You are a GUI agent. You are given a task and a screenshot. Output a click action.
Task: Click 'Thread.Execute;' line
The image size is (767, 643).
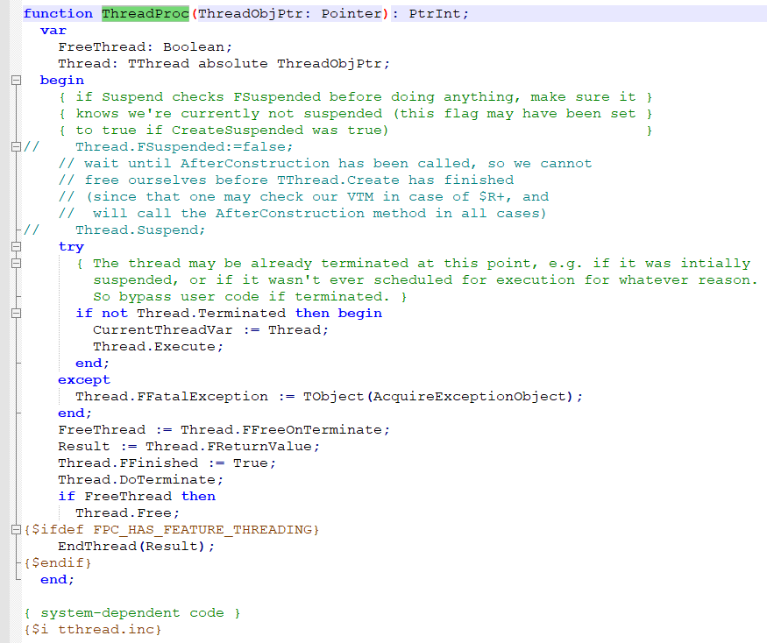click(158, 346)
